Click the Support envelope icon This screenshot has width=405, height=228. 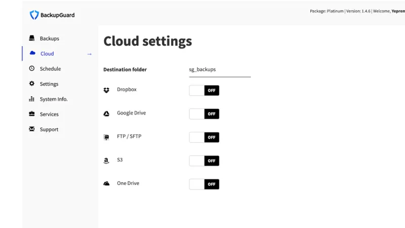coord(32,129)
